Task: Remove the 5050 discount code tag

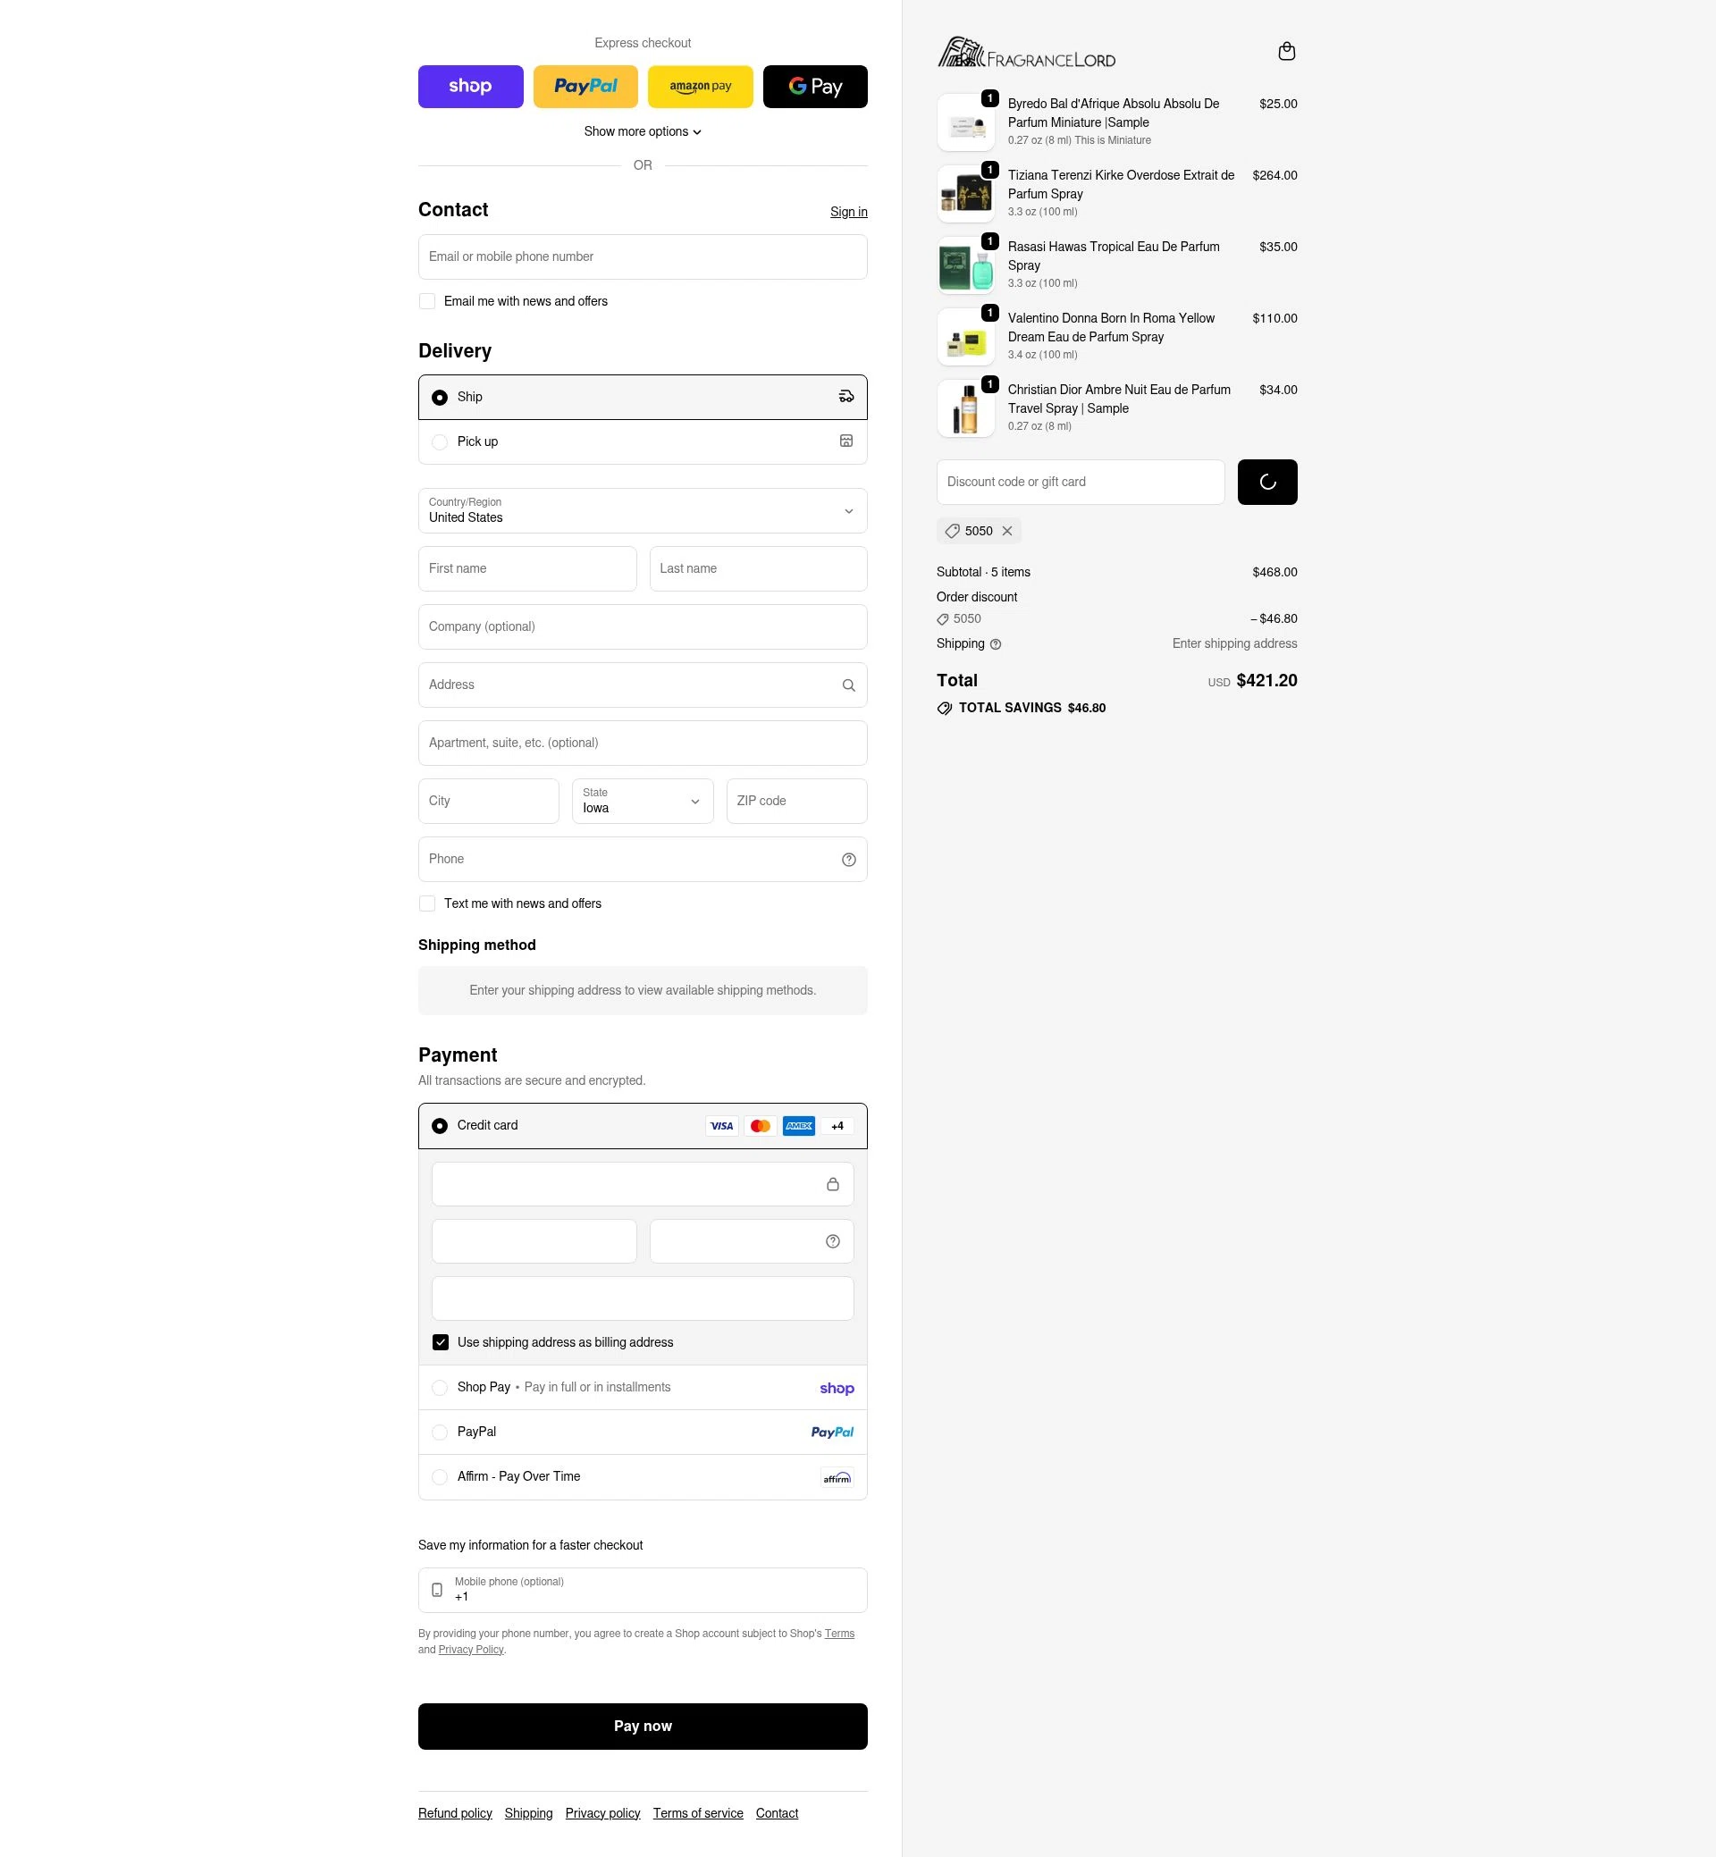Action: click(1006, 531)
